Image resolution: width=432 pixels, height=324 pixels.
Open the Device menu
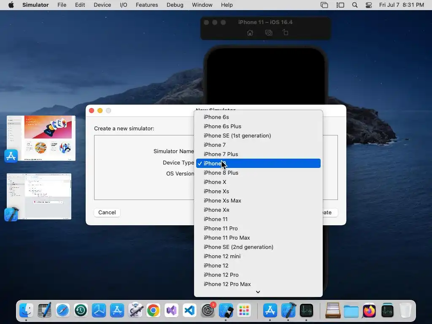[102, 5]
